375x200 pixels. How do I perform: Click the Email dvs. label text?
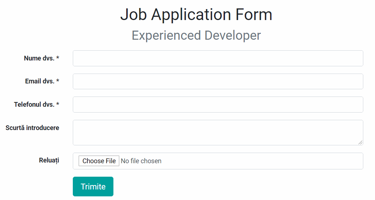40,82
